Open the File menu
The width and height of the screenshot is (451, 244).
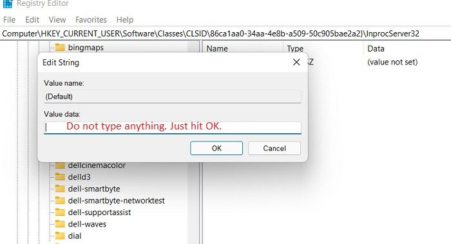(x=9, y=19)
